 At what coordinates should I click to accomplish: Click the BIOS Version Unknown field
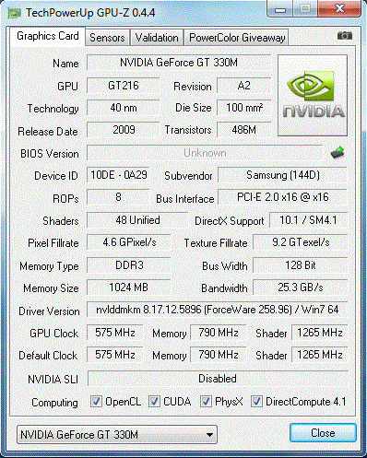[x=205, y=153]
